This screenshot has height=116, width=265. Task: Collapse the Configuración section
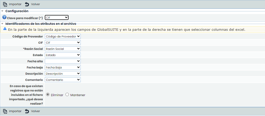point(2,11)
